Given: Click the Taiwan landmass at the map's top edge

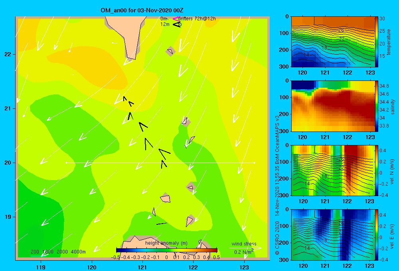Looking at the screenshot, I should [x=126, y=35].
